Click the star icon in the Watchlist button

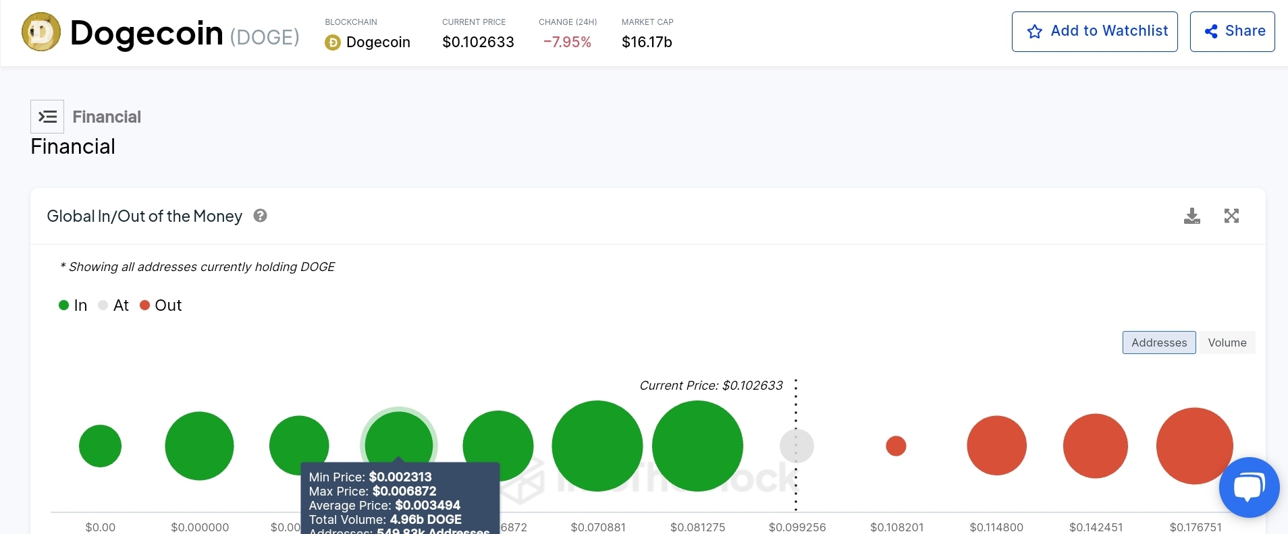coord(1034,32)
